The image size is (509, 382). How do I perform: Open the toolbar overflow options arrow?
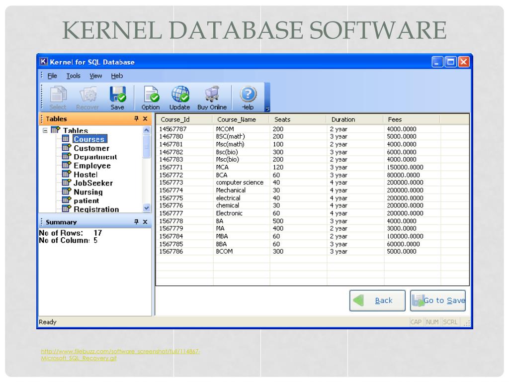pyautogui.click(x=267, y=109)
